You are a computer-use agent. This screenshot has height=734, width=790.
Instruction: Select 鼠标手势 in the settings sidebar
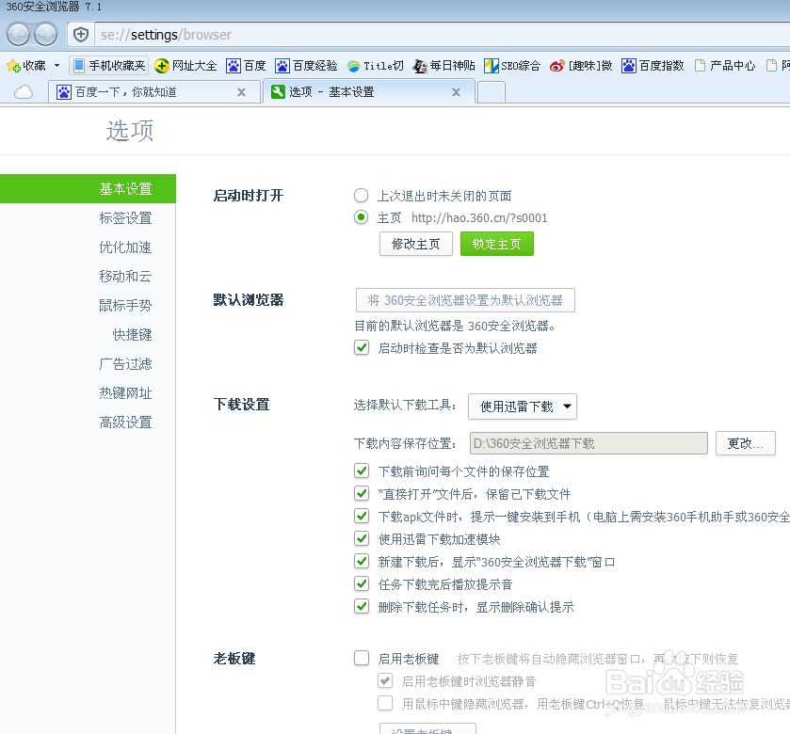(124, 305)
